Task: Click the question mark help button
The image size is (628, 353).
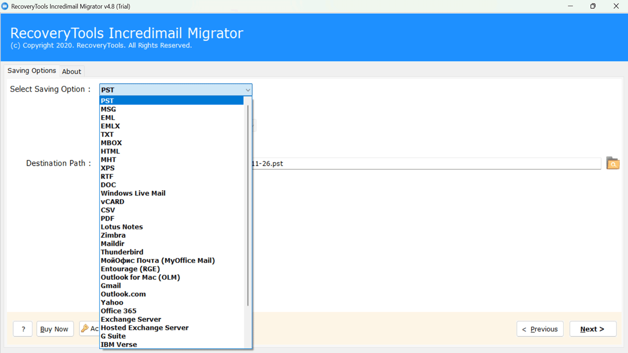Action: 23,329
